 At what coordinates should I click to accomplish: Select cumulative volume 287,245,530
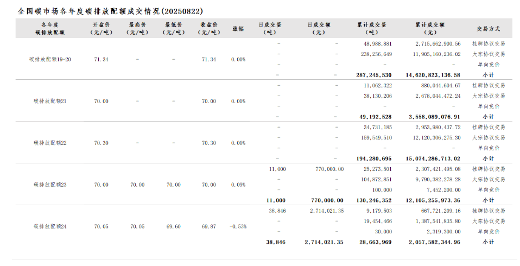[x=374, y=75]
